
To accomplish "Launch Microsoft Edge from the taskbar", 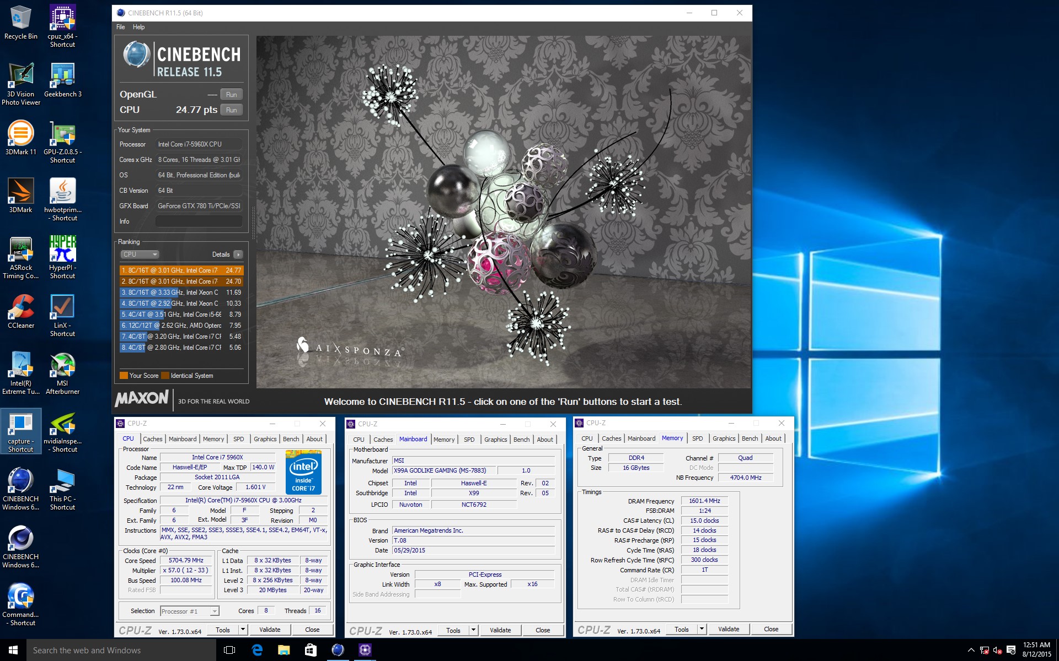I will coord(256,650).
